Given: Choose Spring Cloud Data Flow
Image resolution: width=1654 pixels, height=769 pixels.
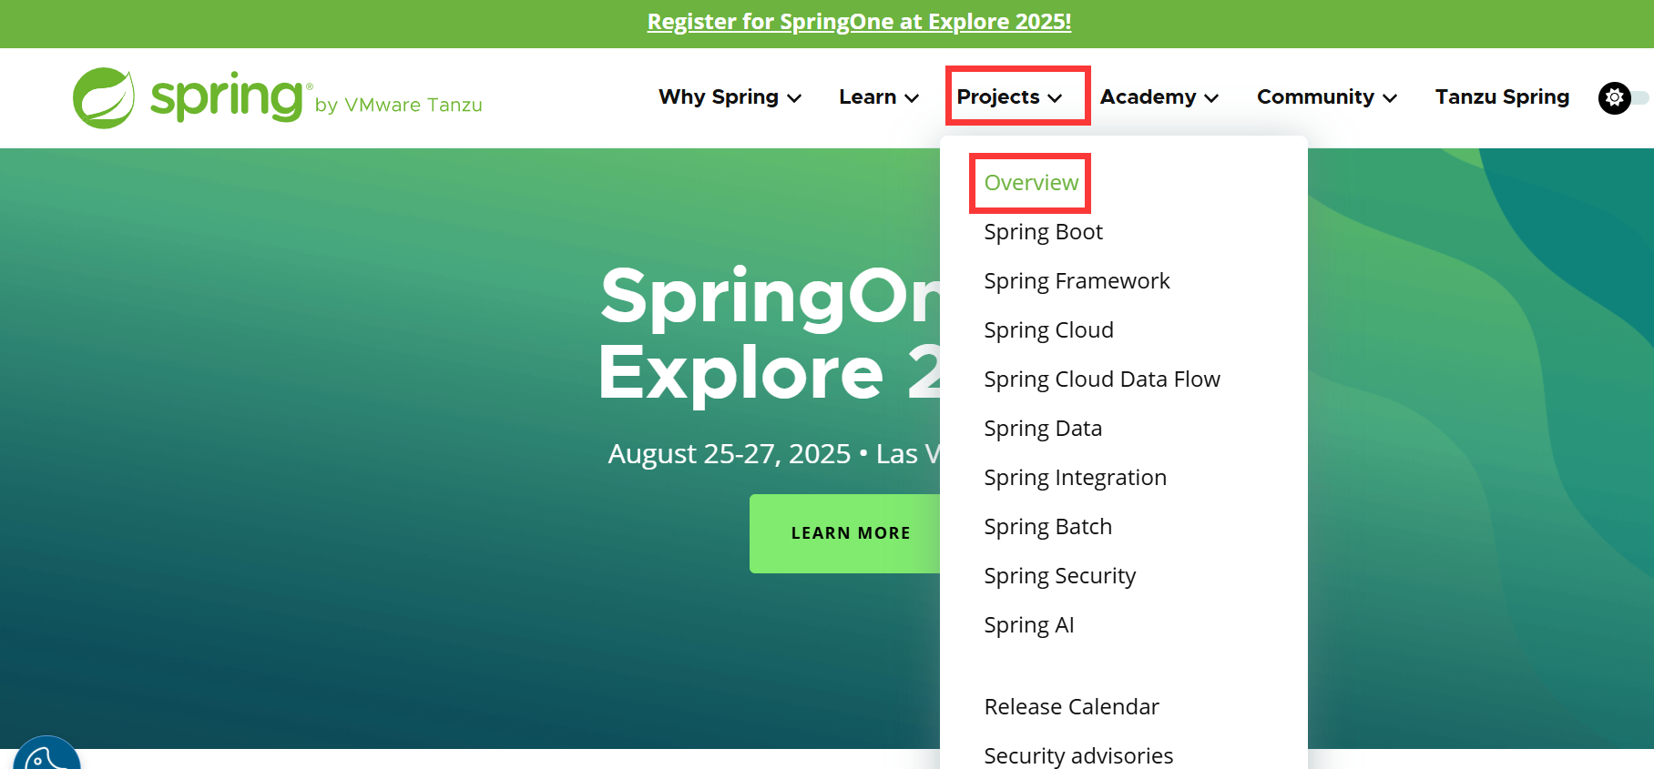Looking at the screenshot, I should [x=1102, y=379].
